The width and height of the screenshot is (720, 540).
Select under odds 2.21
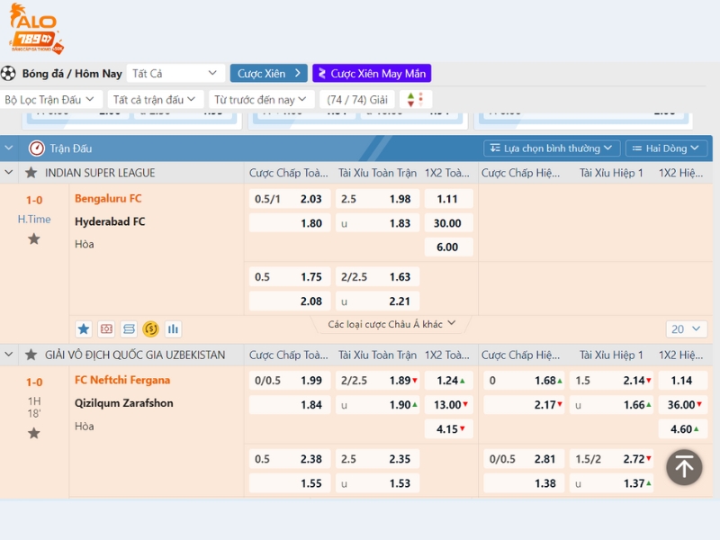pos(377,301)
